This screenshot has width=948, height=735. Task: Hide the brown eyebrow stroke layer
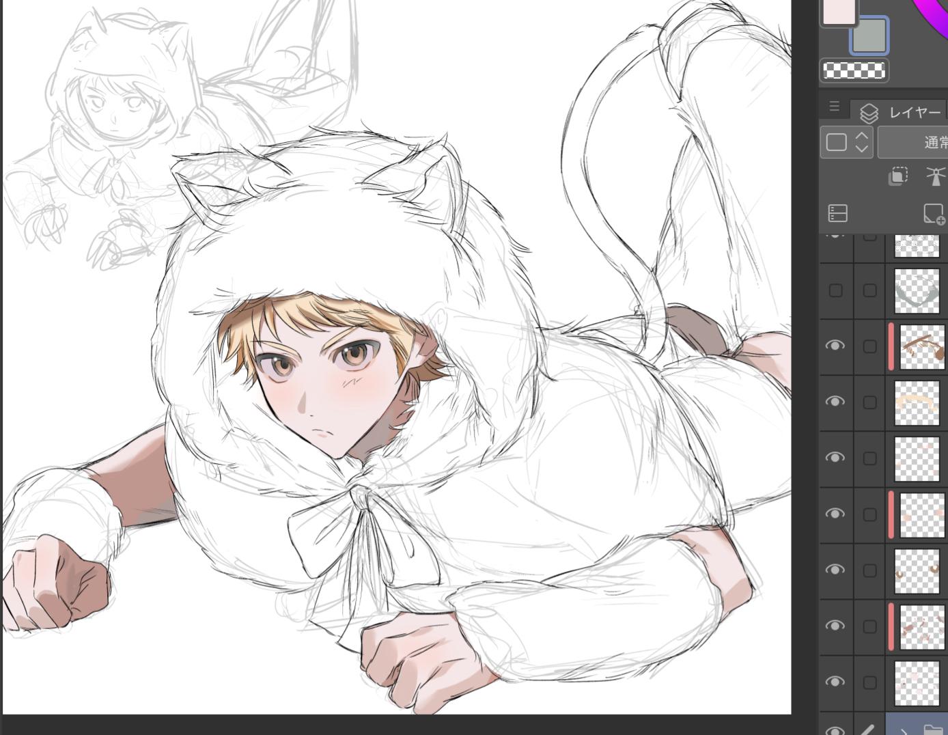tap(835, 346)
